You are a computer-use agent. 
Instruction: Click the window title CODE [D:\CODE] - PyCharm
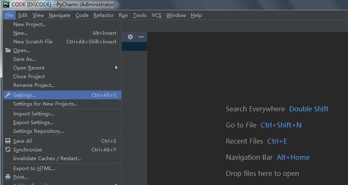(x=64, y=5)
